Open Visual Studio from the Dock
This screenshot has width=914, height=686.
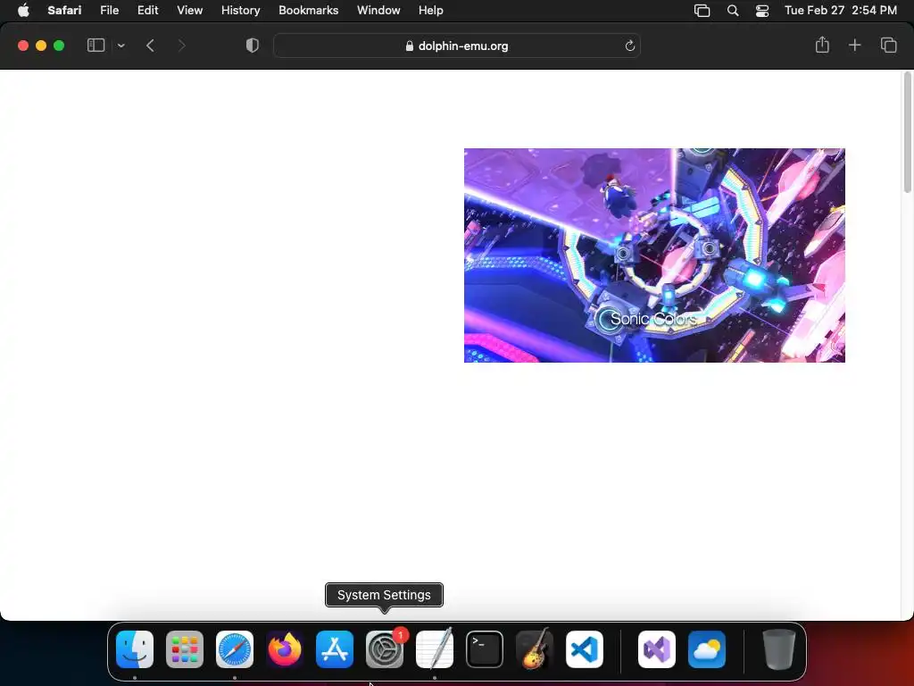pyautogui.click(x=657, y=649)
